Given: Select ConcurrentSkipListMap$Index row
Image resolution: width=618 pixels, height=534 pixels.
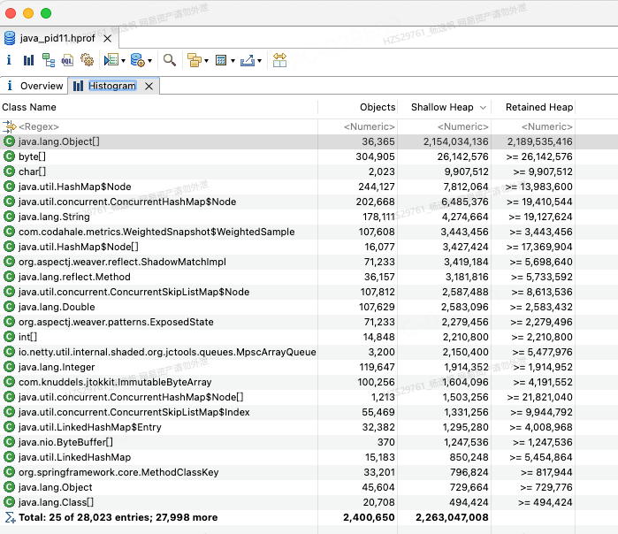Looking at the screenshot, I should pos(309,412).
